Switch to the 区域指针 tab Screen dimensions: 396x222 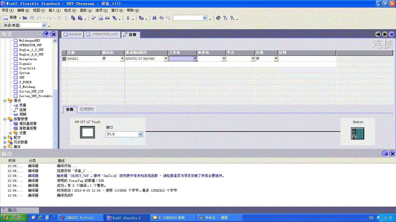pyautogui.click(x=87, y=109)
